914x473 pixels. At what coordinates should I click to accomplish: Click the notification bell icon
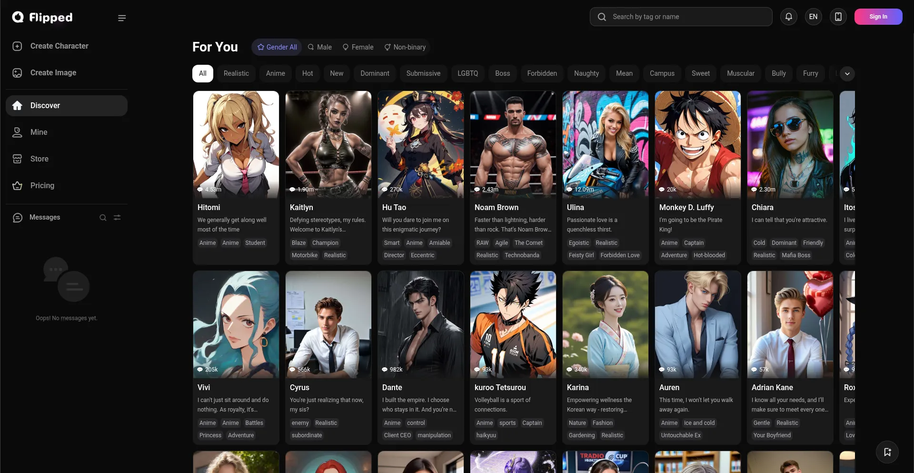pyautogui.click(x=789, y=17)
